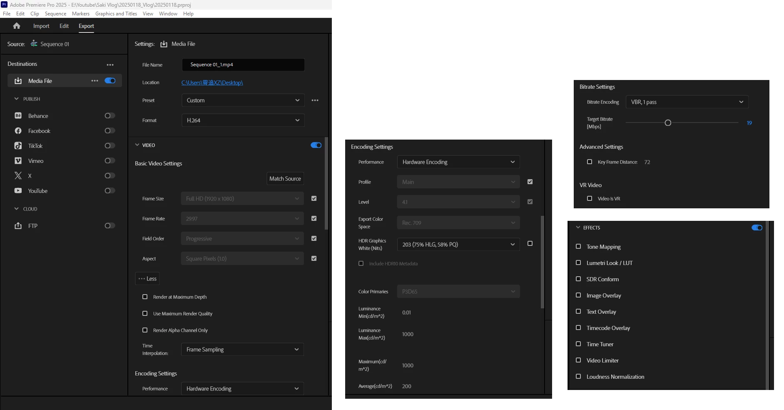The image size is (784, 410).
Task: Click the Match Source button
Action: (285, 179)
